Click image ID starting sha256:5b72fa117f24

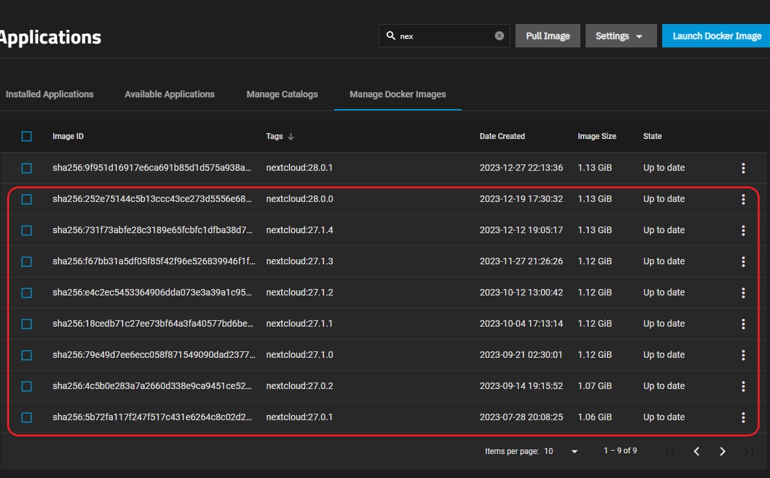pyautogui.click(x=152, y=416)
